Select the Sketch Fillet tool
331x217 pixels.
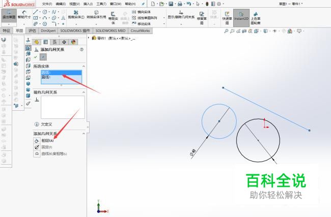point(54,23)
